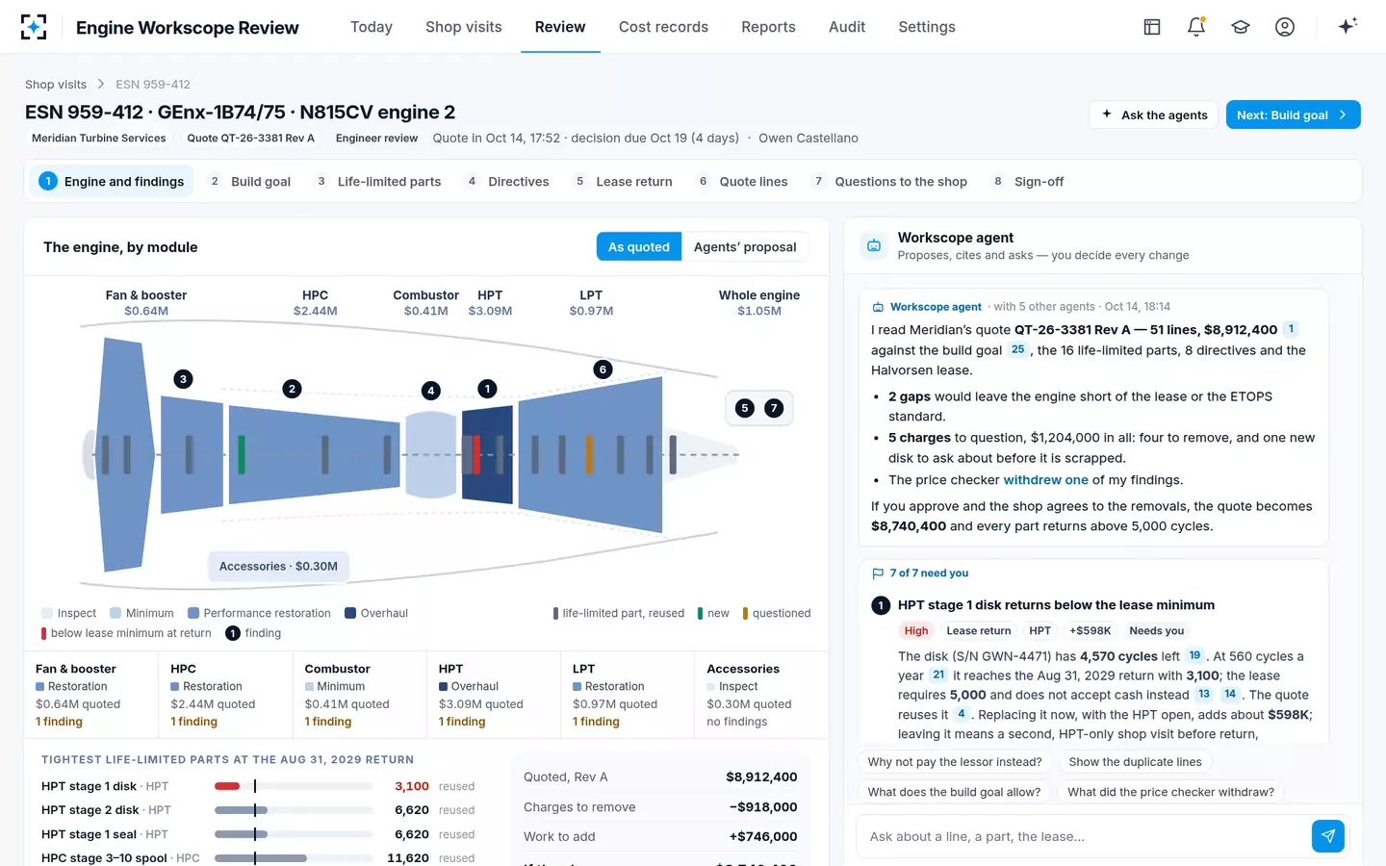Jump to step 6 Quote lines
Image resolution: width=1386 pixels, height=866 pixels.
(x=742, y=181)
